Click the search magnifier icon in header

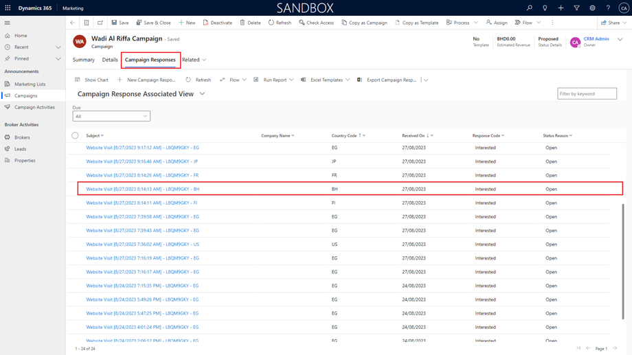tap(529, 8)
